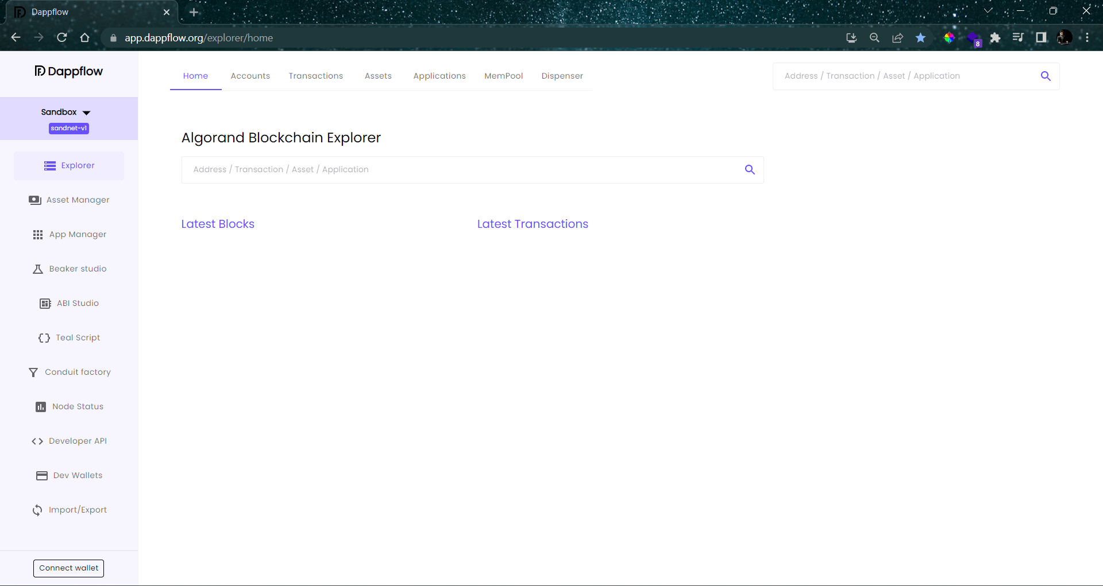Click the Latest Transactions heading

533,224
